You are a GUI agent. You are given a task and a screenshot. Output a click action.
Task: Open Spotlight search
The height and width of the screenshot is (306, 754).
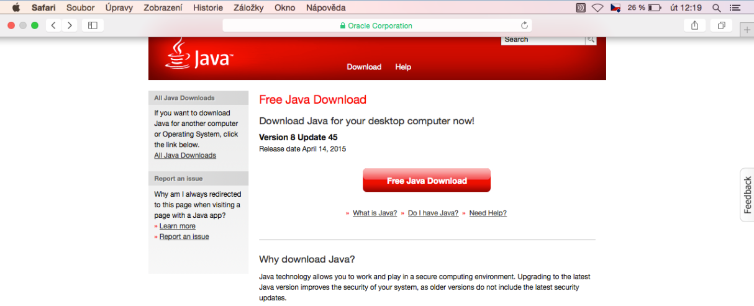(716, 7)
